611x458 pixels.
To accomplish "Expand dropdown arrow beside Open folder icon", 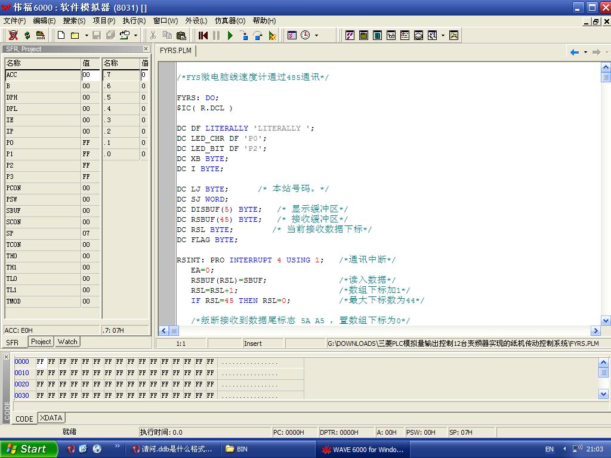I will [87, 36].
